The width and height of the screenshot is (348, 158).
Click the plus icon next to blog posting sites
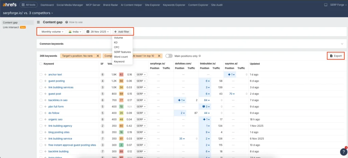(45, 132)
